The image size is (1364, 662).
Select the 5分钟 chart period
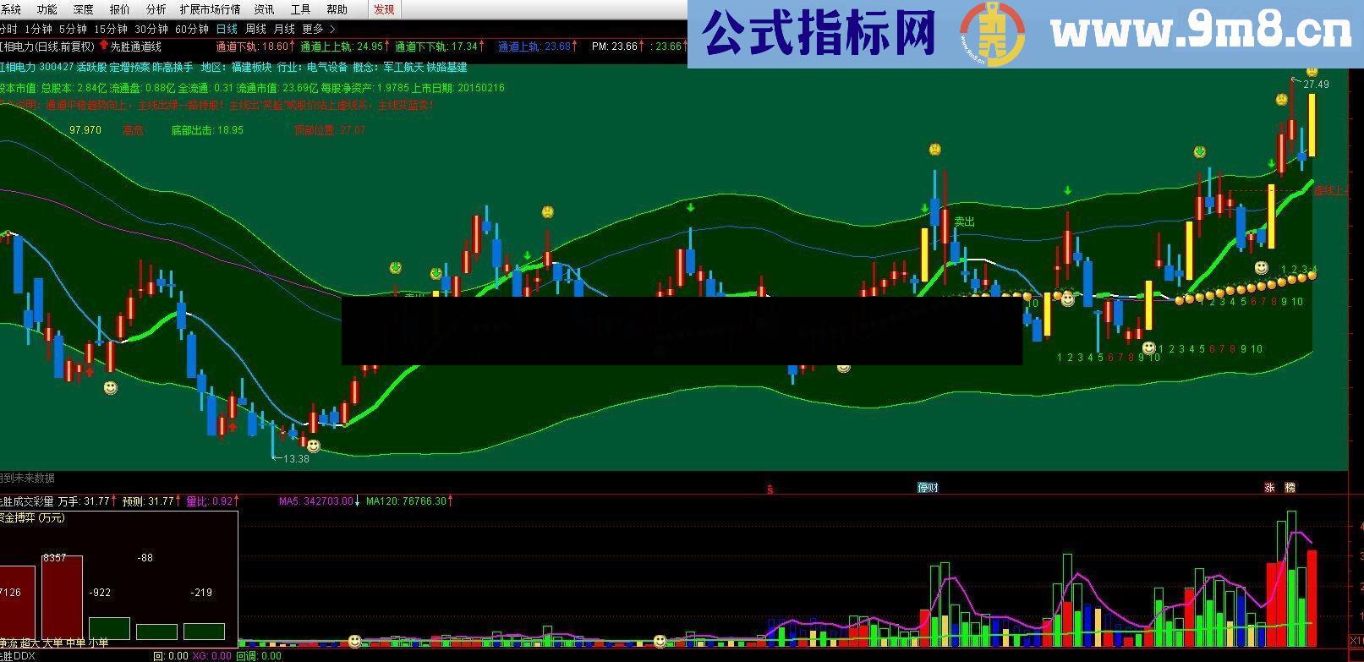(73, 29)
